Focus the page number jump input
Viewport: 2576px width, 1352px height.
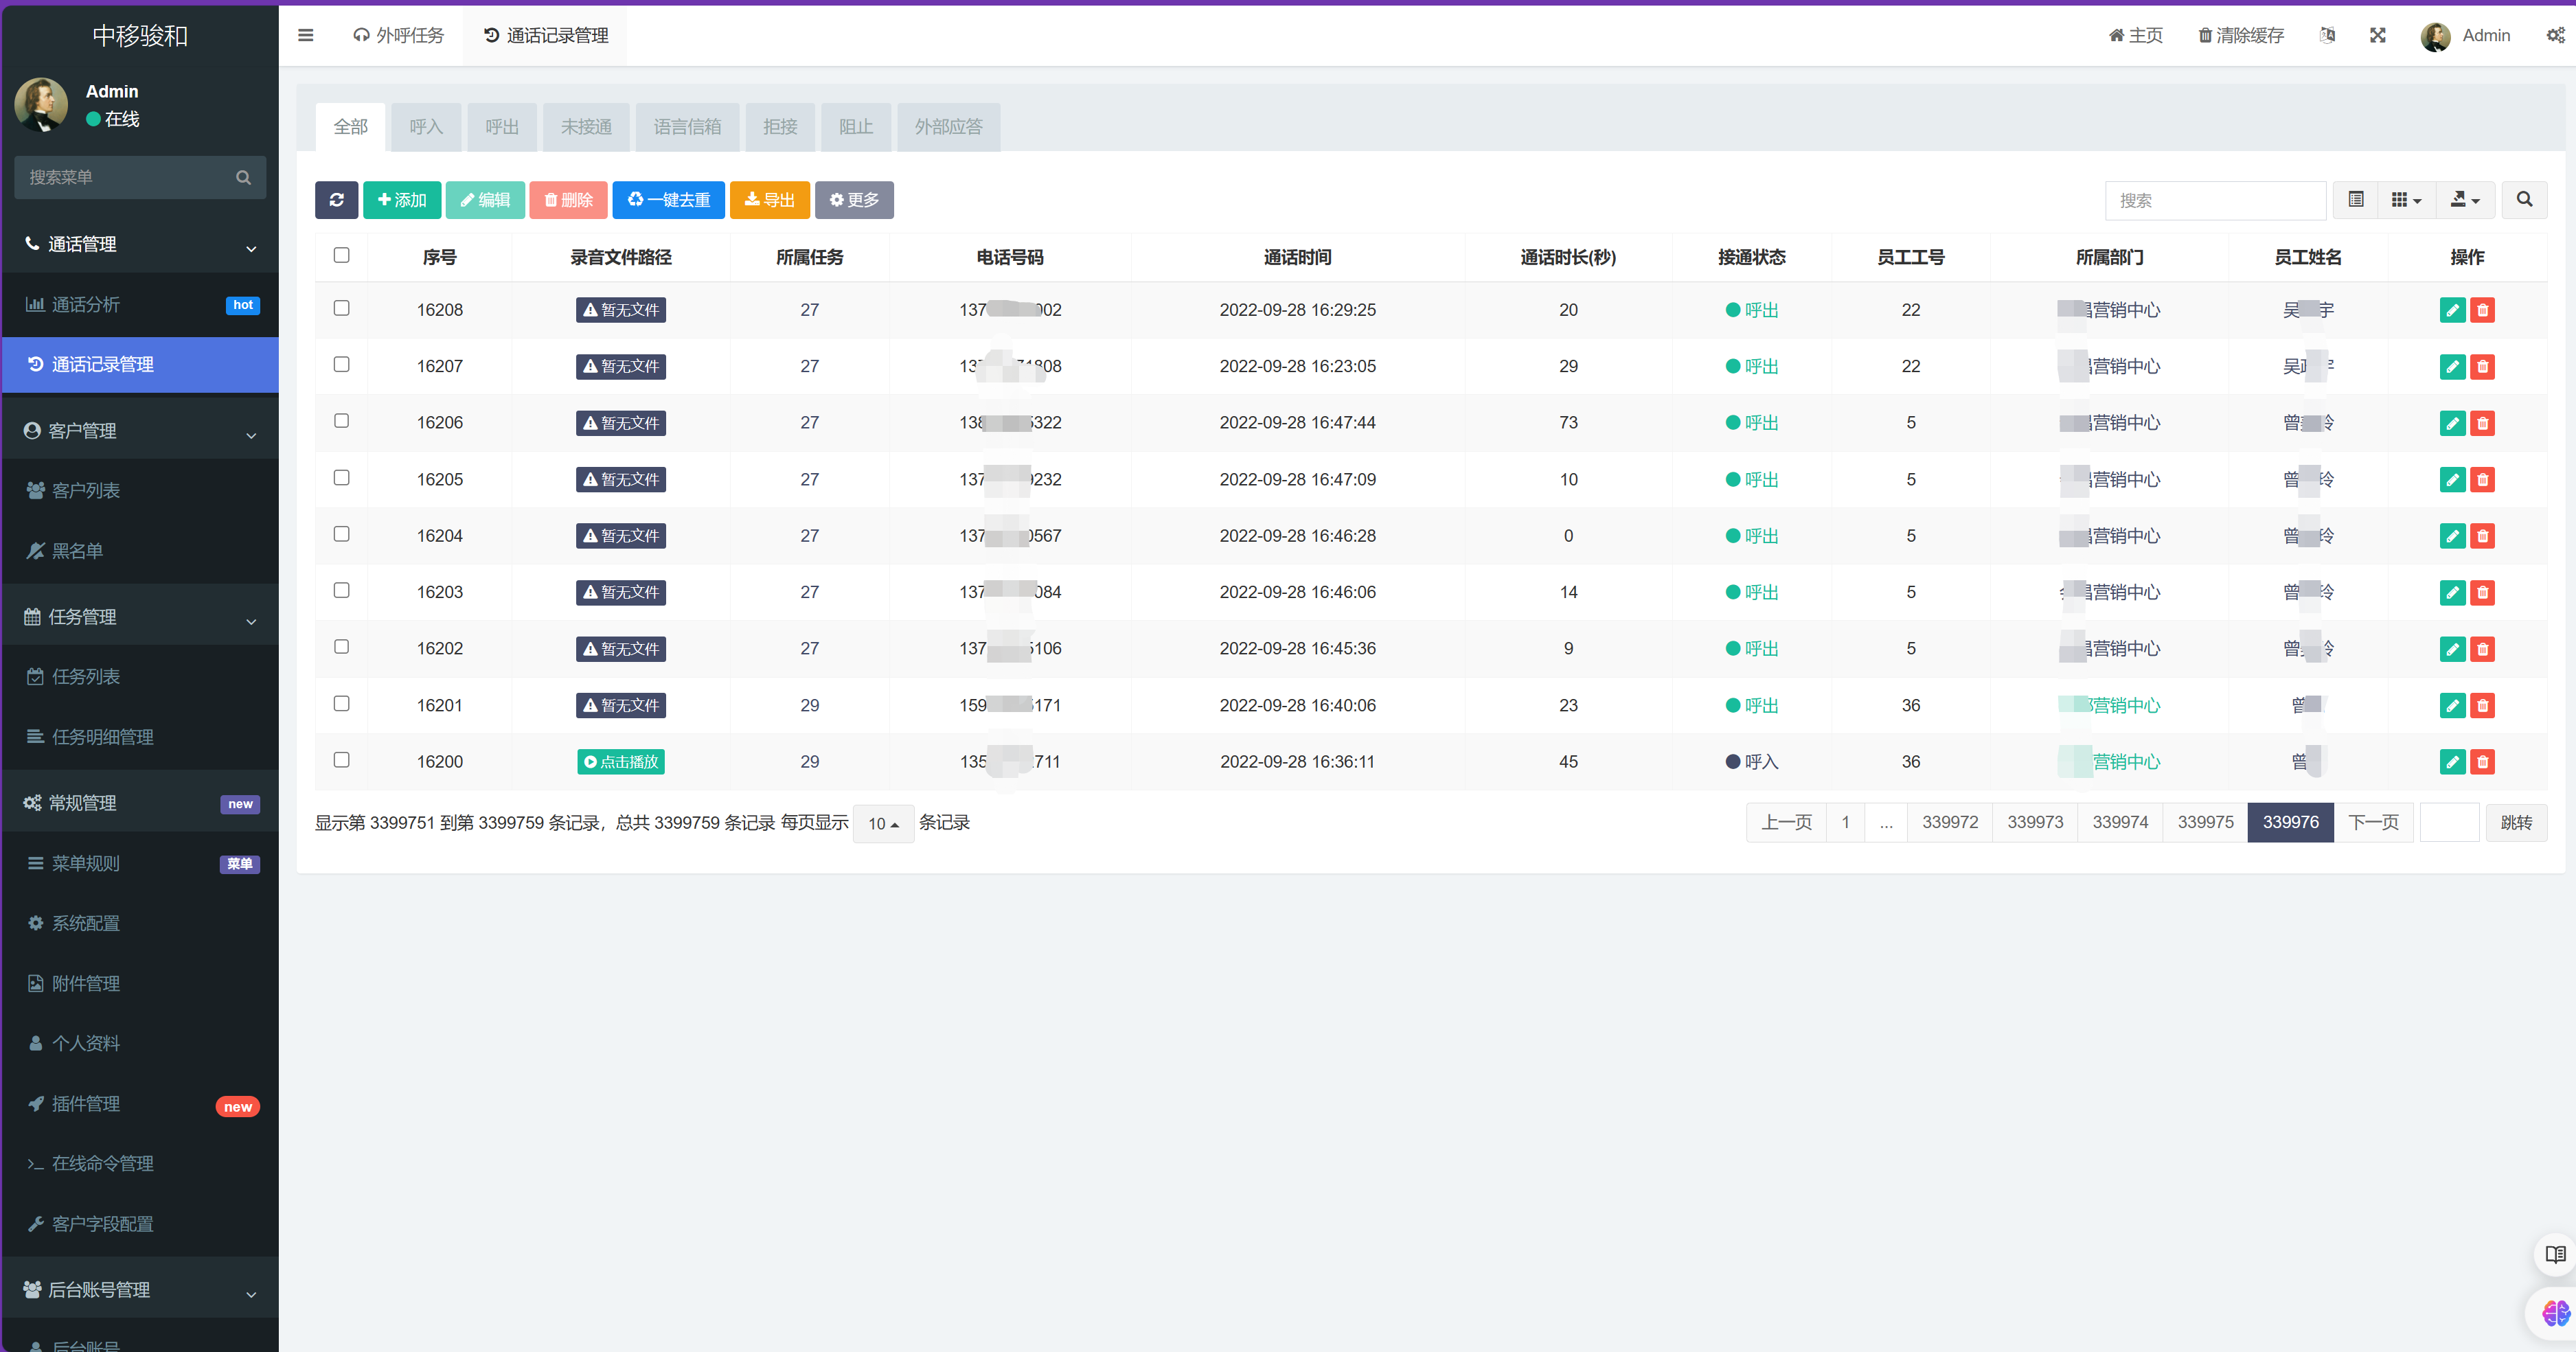(x=2449, y=822)
